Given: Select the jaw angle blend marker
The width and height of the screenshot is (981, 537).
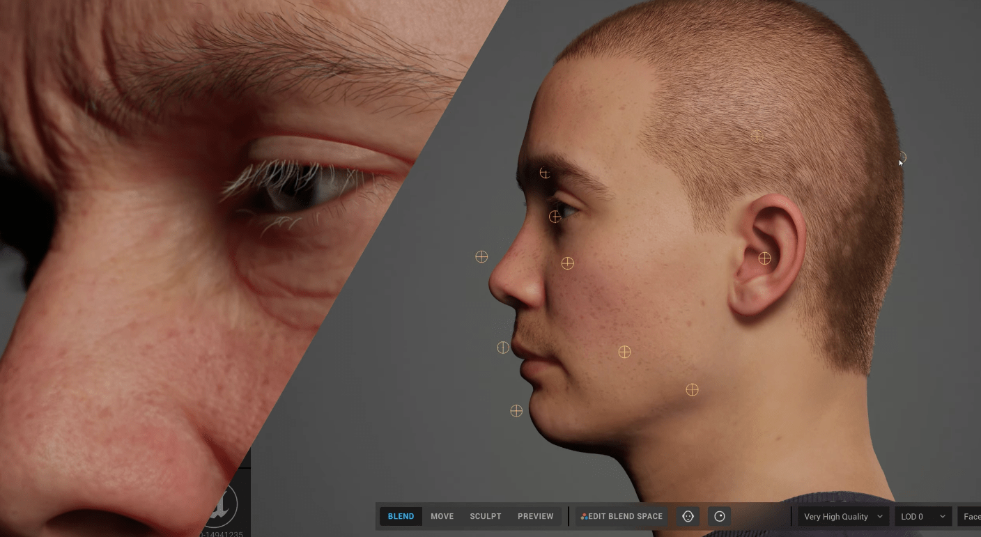Looking at the screenshot, I should (692, 390).
